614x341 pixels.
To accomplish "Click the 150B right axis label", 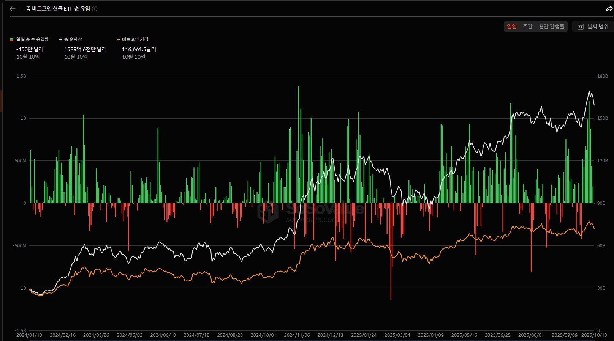I will point(603,118).
